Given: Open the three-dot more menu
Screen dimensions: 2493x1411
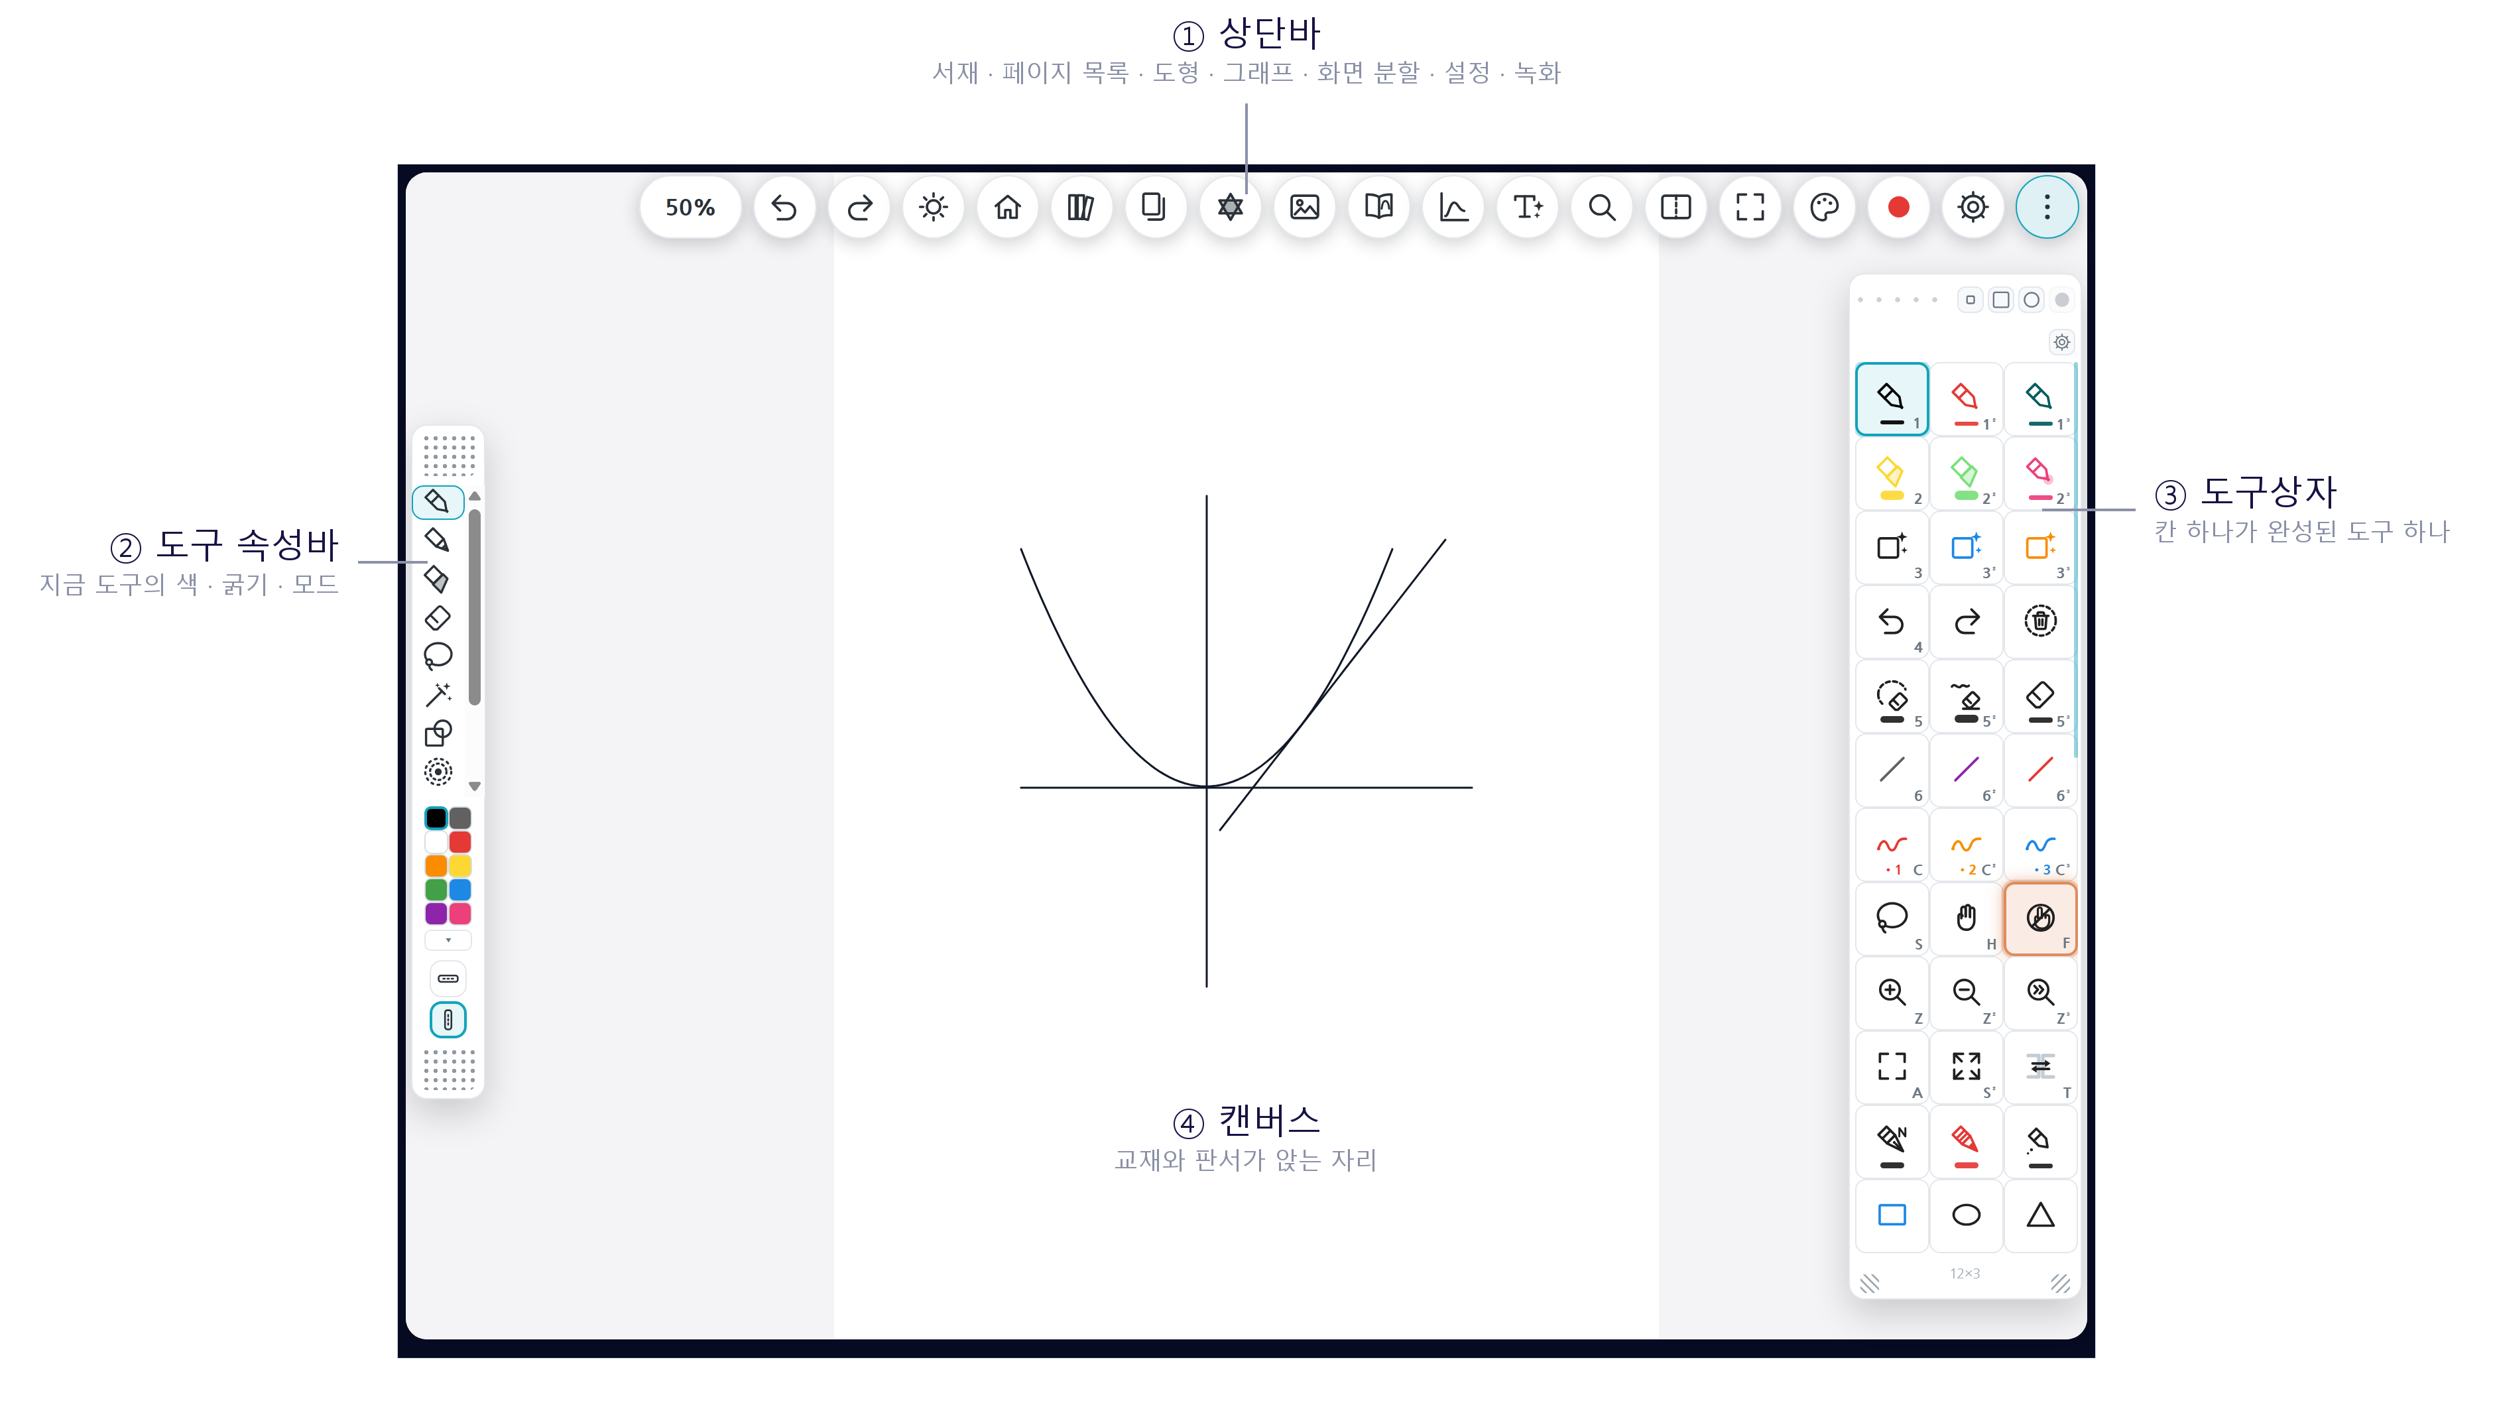Looking at the screenshot, I should point(2046,206).
